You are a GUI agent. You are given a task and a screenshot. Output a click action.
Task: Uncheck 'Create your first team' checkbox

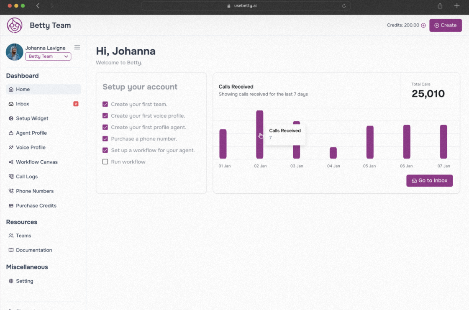tap(105, 104)
